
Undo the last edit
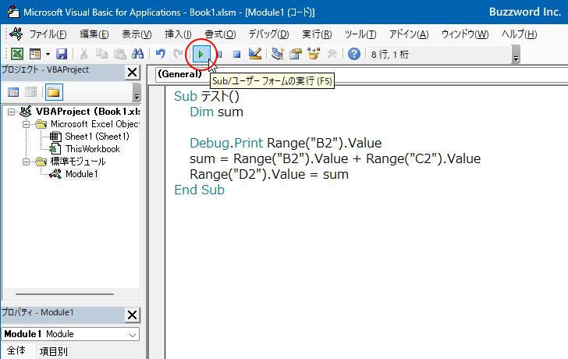[x=161, y=54]
